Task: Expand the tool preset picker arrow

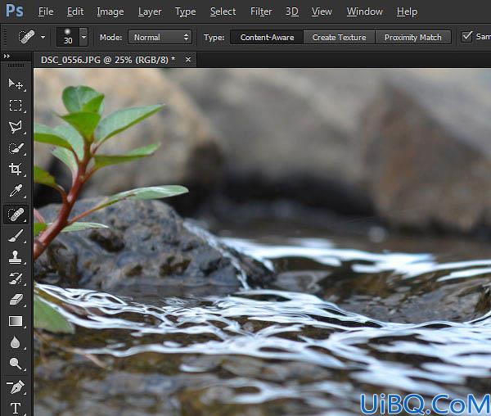Action: click(x=43, y=37)
